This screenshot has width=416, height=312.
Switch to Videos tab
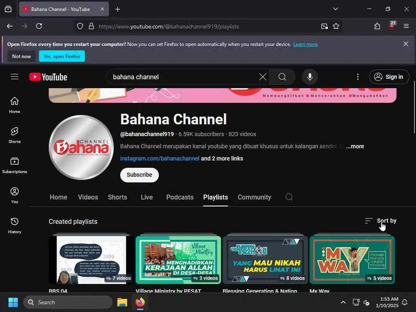[88, 197]
